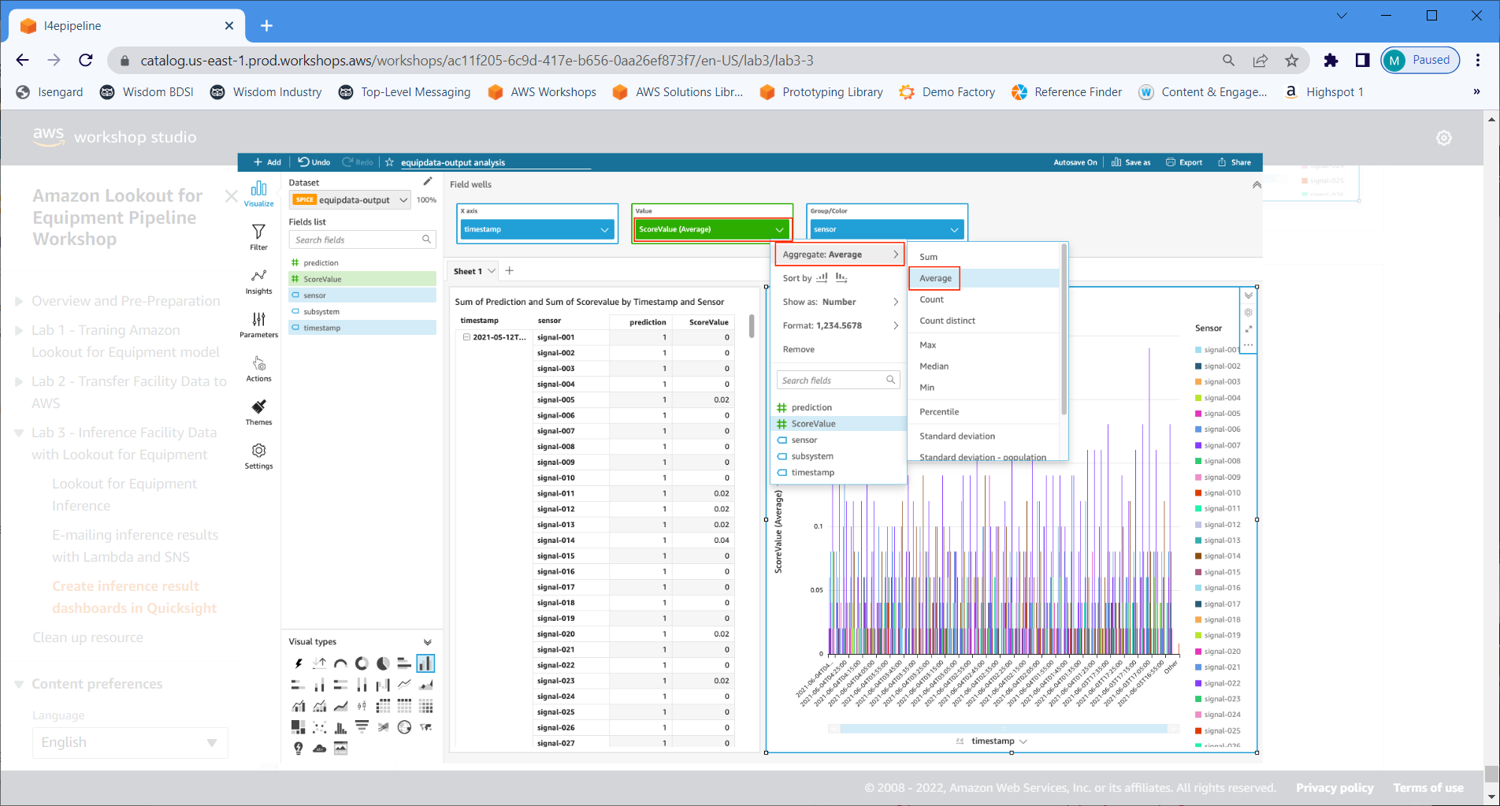The height and width of the screenshot is (806, 1500).
Task: Click the timestamp range slider below chart
Action: pos(1003,729)
